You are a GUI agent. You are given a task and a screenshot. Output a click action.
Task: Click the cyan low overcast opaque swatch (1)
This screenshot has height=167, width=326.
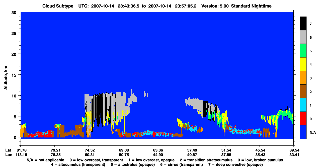click(303, 105)
